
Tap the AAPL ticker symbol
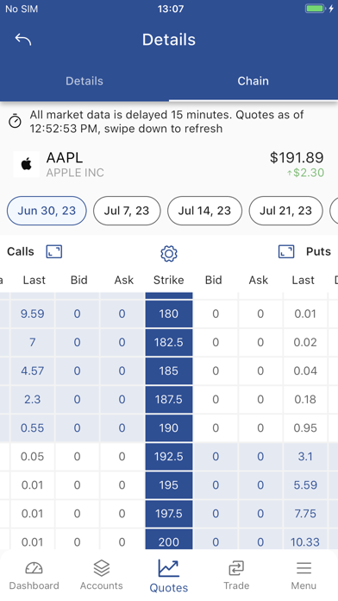[65, 158]
